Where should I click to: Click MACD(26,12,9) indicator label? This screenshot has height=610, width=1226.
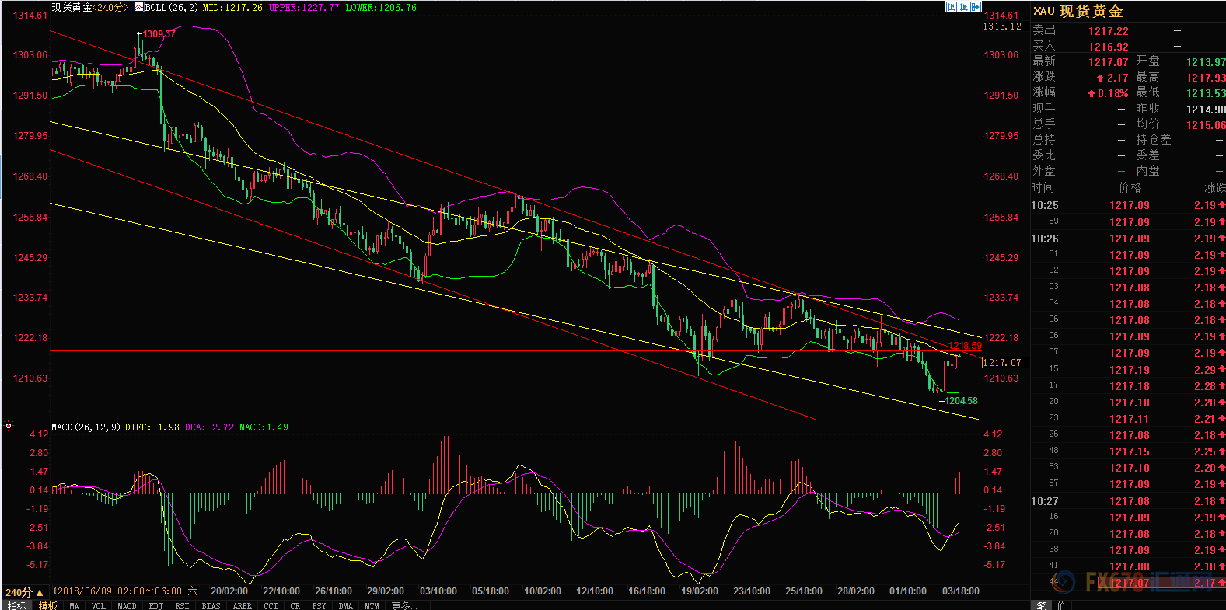point(86,427)
